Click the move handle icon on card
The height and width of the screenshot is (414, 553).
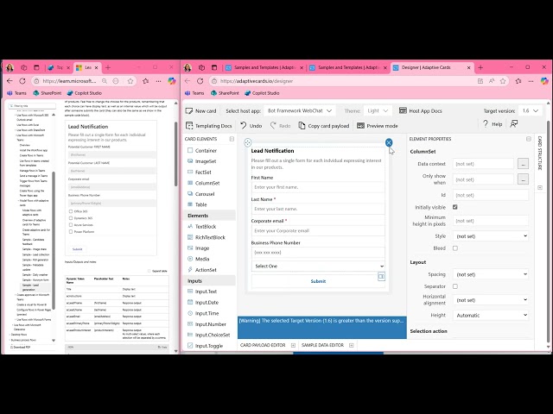point(248,142)
